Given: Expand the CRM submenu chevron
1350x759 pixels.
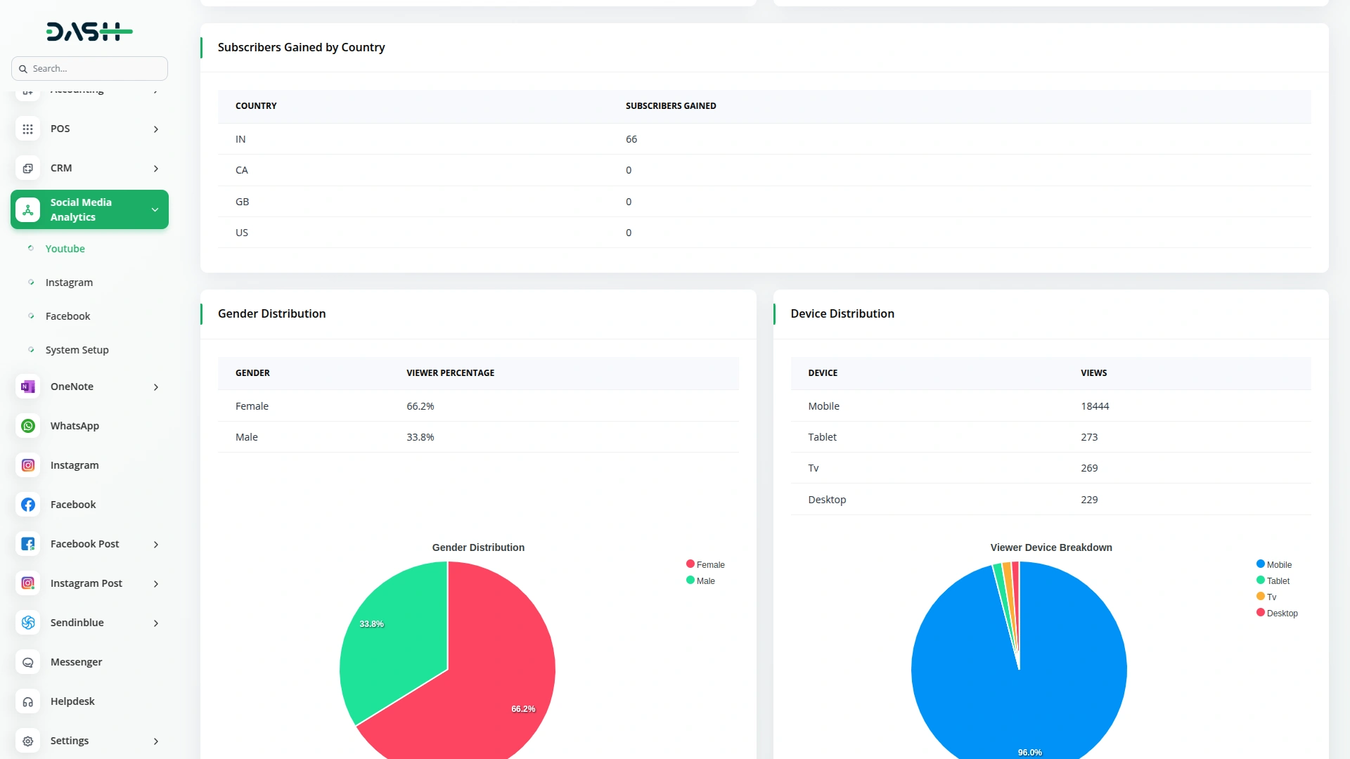Looking at the screenshot, I should click(x=156, y=169).
